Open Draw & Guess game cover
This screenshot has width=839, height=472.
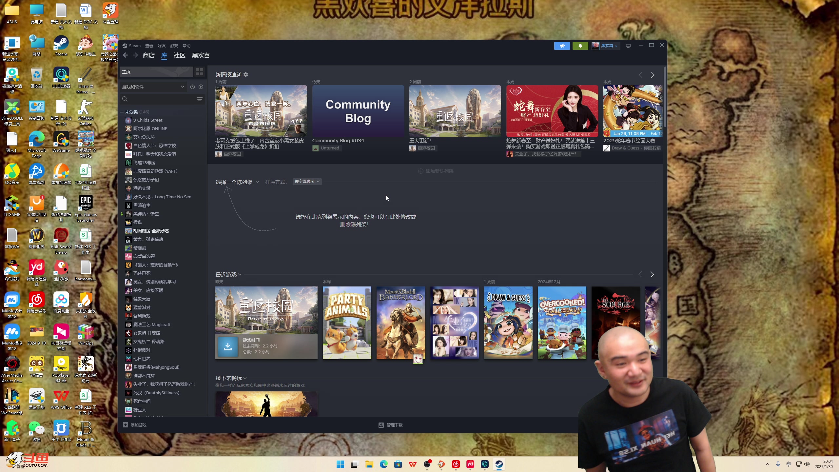tap(508, 323)
